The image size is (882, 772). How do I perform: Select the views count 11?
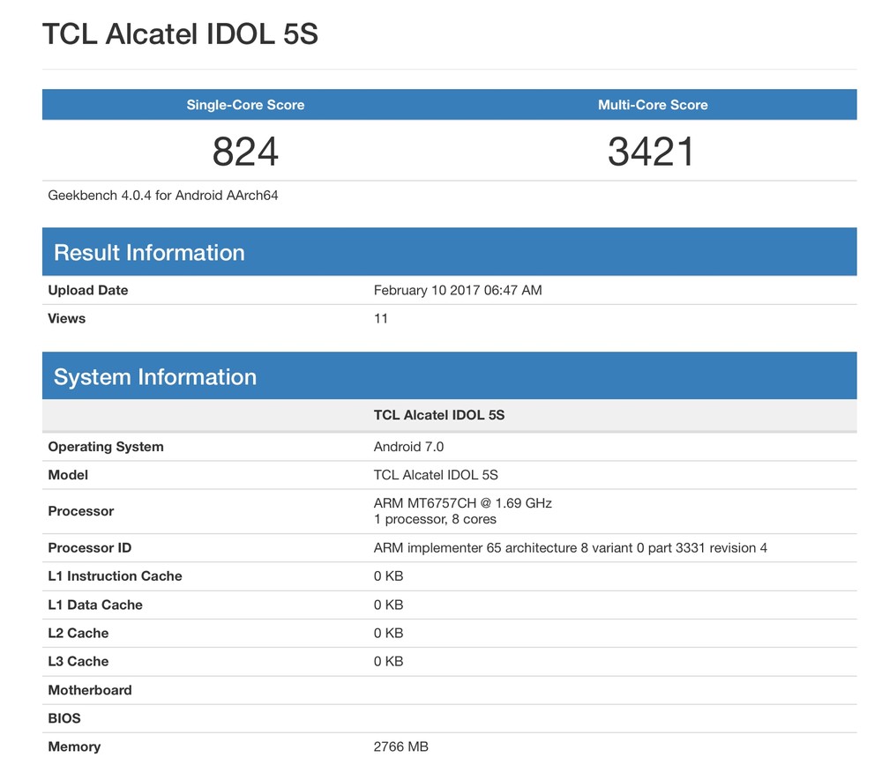[381, 318]
